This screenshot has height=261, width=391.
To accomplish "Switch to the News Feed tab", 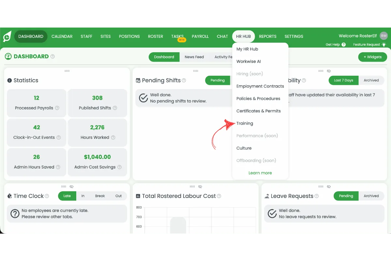I will tap(194, 57).
